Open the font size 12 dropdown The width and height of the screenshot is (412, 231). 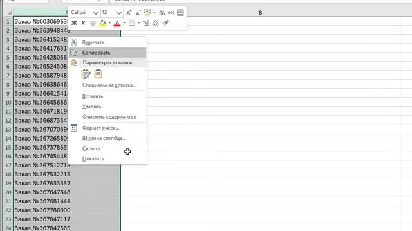click(x=119, y=13)
